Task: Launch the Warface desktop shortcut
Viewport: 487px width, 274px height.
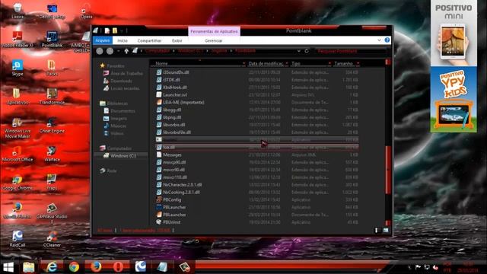Action: [52, 154]
